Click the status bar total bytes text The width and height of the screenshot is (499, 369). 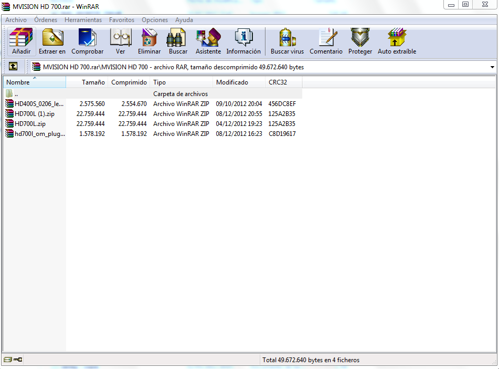point(311,360)
